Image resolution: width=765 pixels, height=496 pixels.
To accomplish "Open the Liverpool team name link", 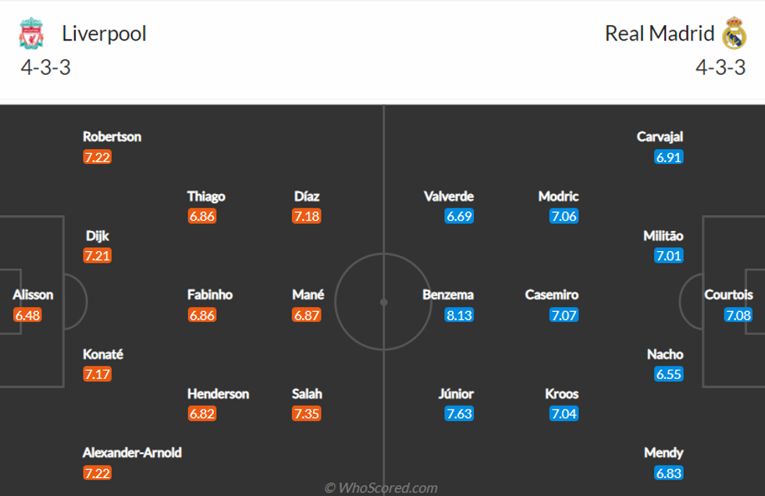I will pyautogui.click(x=104, y=34).
